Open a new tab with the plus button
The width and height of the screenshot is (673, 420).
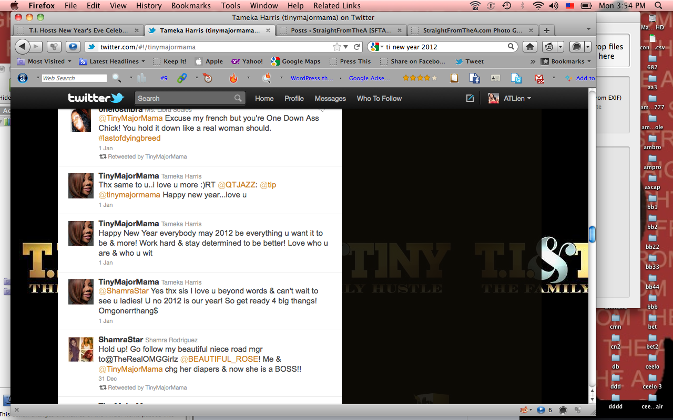(x=547, y=30)
